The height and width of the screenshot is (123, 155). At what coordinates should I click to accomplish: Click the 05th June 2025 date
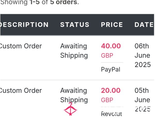tap(143, 100)
